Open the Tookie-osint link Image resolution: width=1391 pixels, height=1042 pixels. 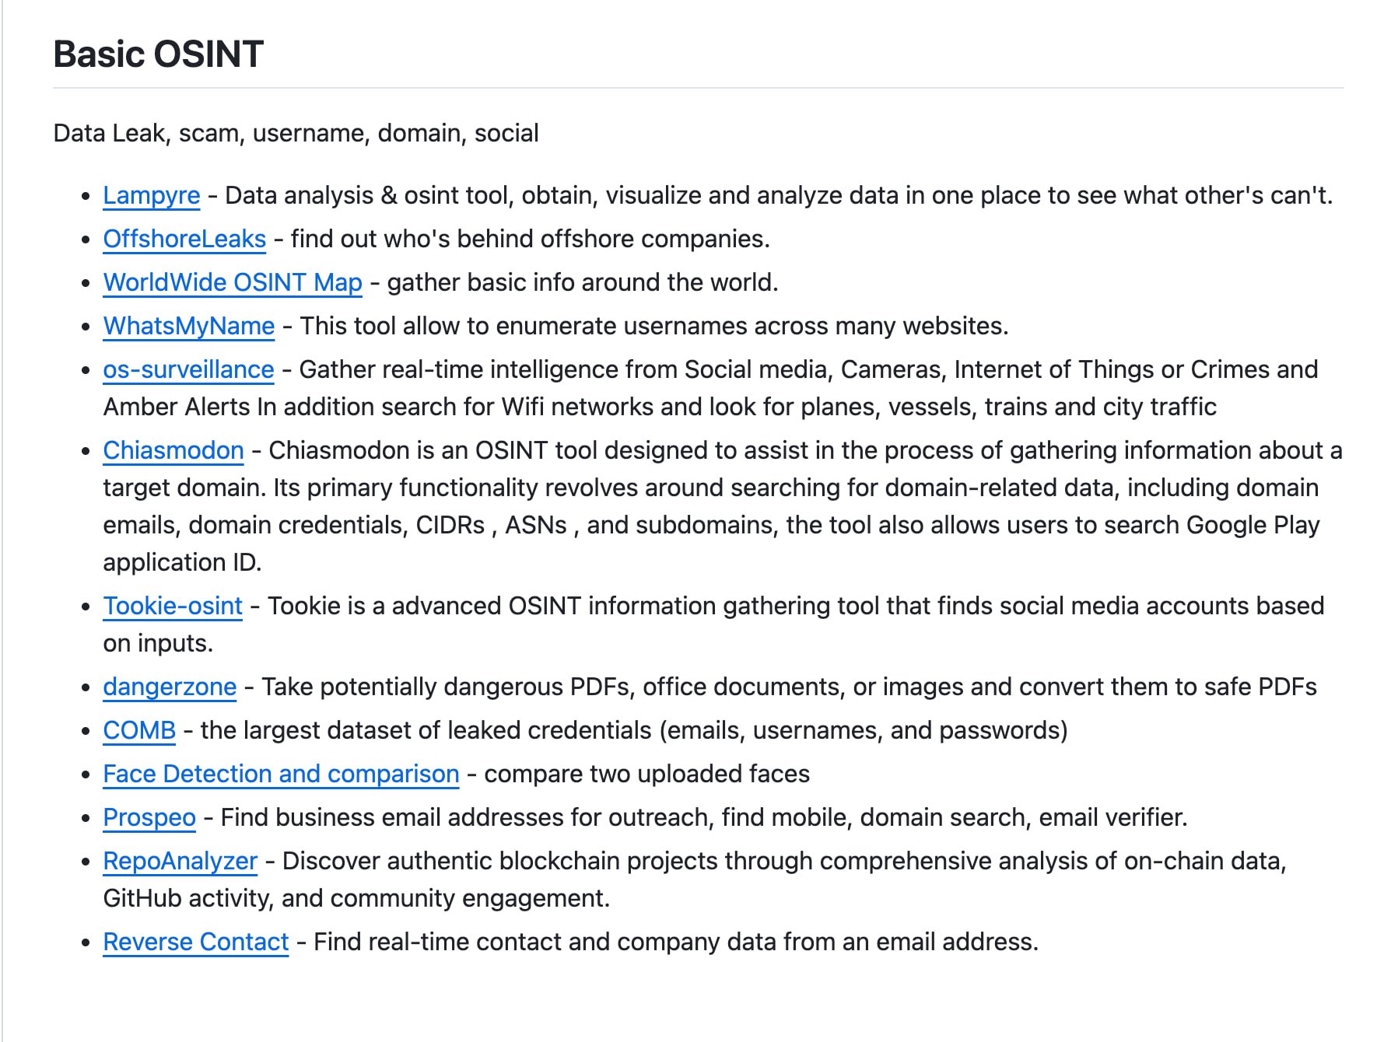point(173,606)
